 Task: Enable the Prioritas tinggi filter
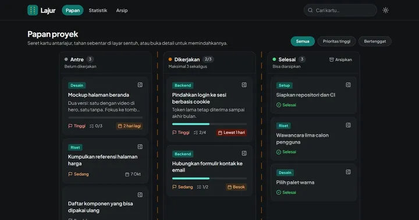coord(336,41)
